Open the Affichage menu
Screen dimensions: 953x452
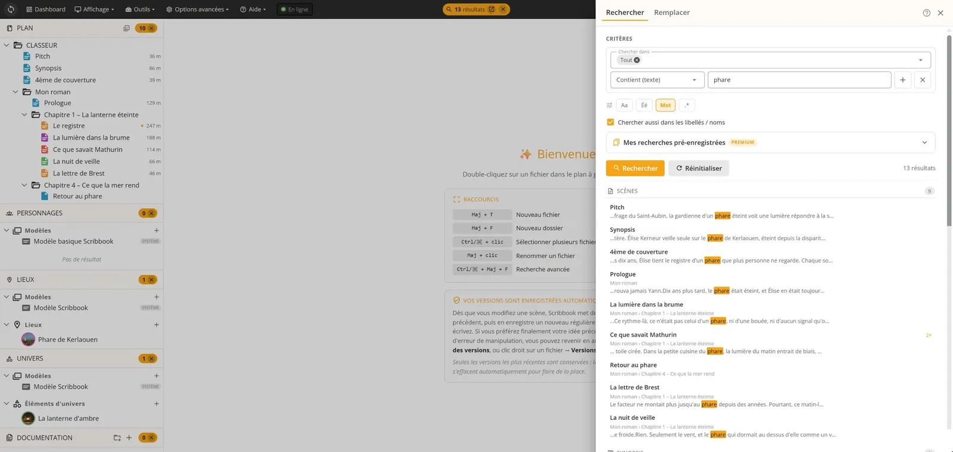94,10
